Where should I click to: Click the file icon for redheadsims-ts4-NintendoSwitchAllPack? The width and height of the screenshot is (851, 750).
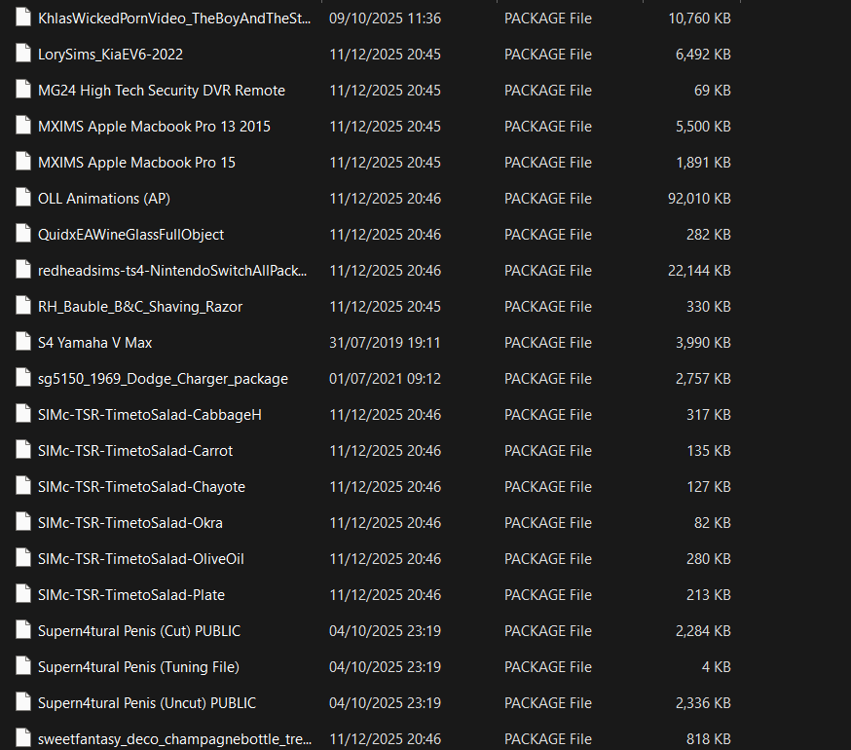tap(23, 270)
